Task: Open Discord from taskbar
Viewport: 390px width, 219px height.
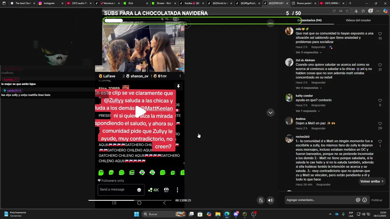Action: click(x=236, y=214)
